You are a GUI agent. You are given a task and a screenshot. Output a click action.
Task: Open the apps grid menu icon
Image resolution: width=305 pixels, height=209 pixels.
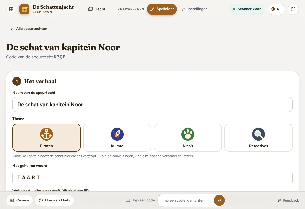pos(11,9)
